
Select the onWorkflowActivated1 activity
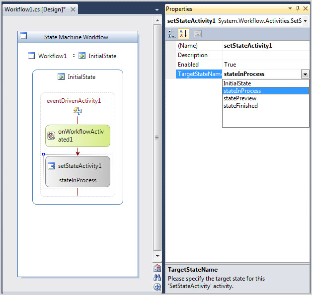(78, 136)
